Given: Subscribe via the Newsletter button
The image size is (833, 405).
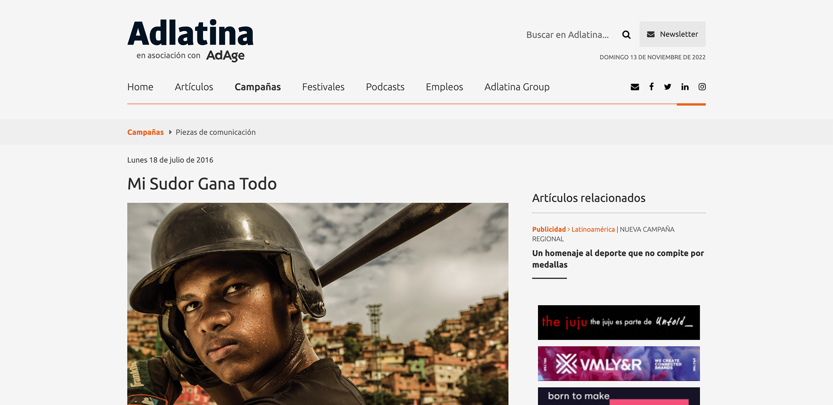Looking at the screenshot, I should 672,34.
